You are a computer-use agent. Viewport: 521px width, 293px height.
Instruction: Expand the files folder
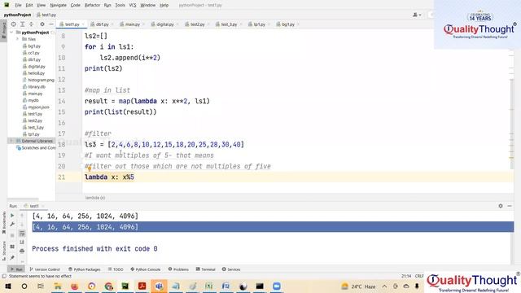tap(18, 39)
